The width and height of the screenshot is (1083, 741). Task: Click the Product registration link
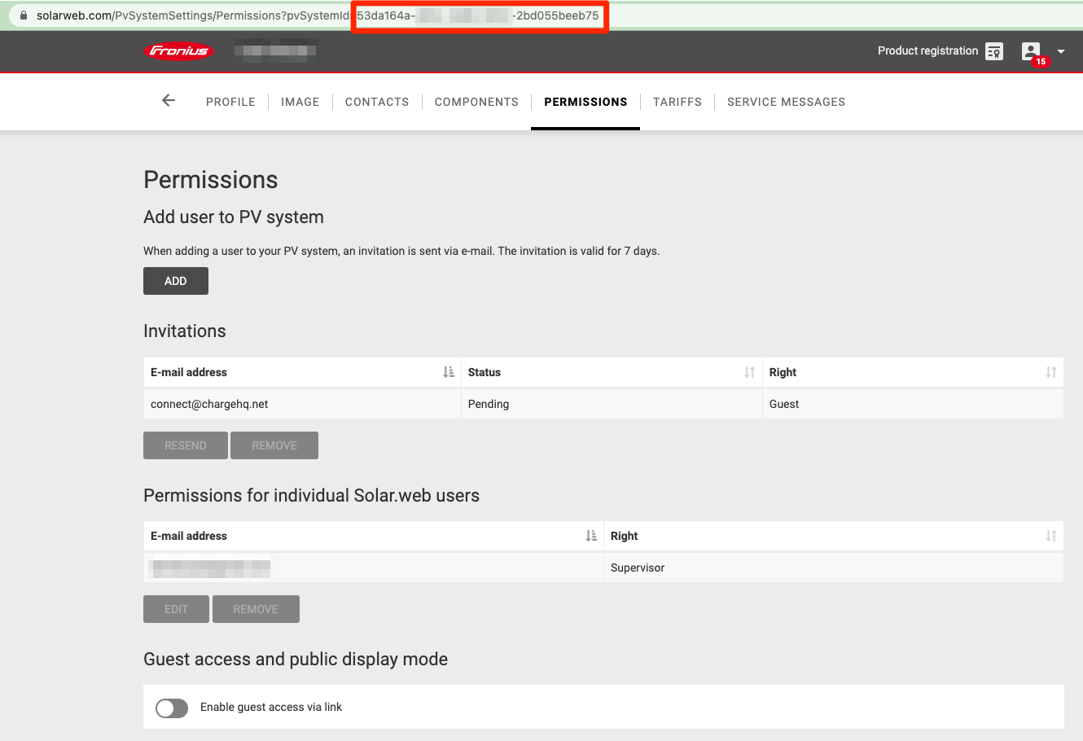point(927,50)
